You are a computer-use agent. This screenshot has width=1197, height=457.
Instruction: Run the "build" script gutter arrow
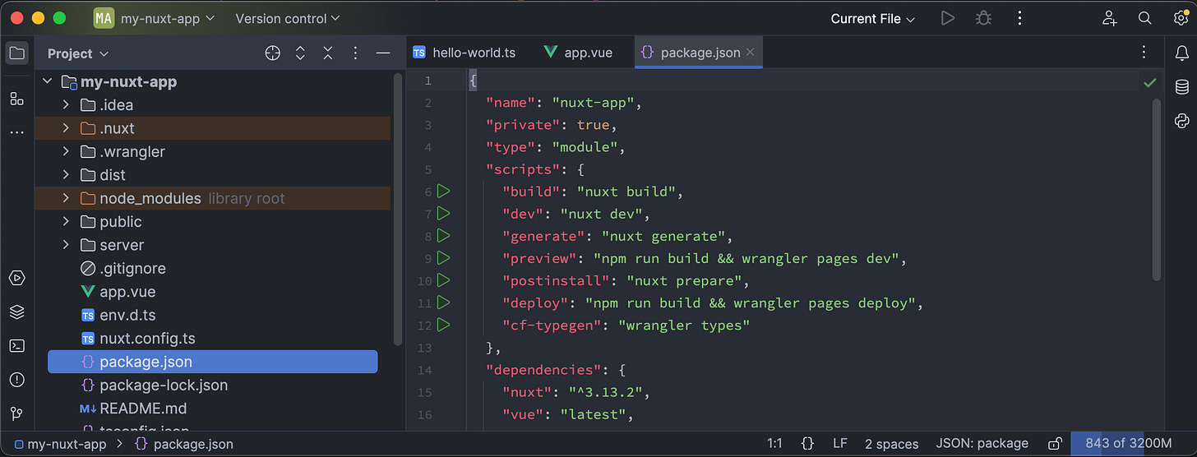[x=444, y=192]
